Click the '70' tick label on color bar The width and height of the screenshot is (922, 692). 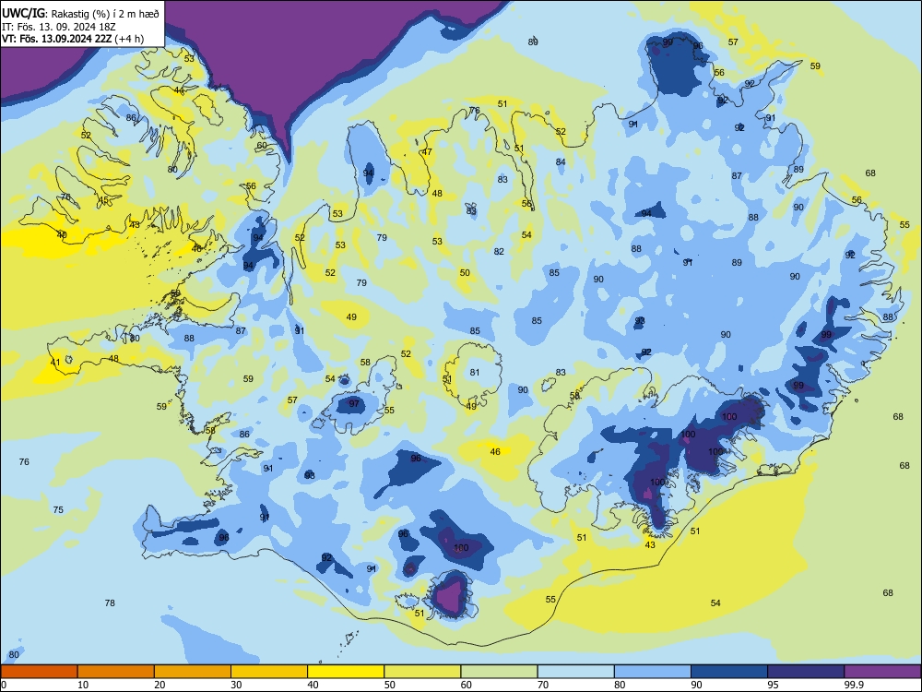click(x=543, y=685)
